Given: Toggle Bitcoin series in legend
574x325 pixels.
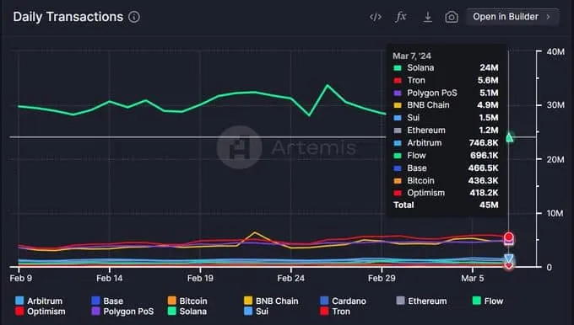Looking at the screenshot, I should coord(187,301).
